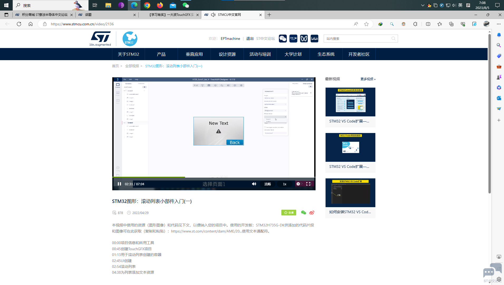The height and width of the screenshot is (285, 504).
Task: Open the Edge tab actions menu
Action: coord(6,15)
